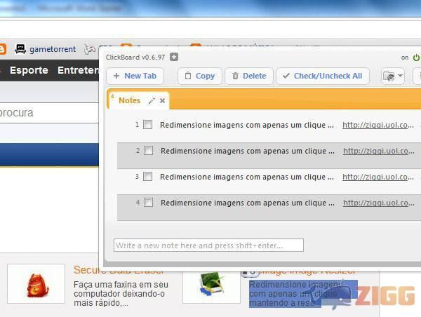Image resolution: width=421 pixels, height=317 pixels.
Task: Toggle the checkbox on note 4
Action: coord(148,203)
